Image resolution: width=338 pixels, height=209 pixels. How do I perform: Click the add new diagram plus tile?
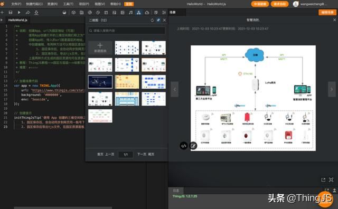click(x=100, y=47)
